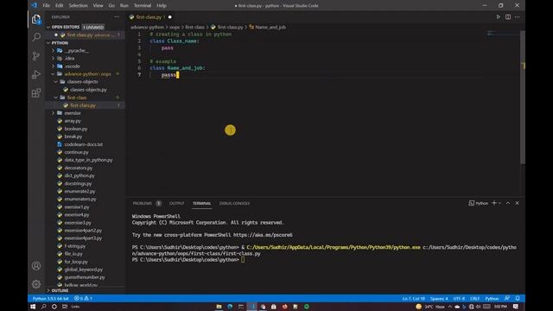This screenshot has width=553, height=311.
Task: Open array.py file
Action: [x=73, y=121]
